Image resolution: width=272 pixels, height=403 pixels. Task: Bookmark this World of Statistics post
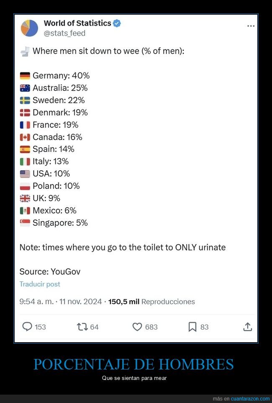coord(192,327)
